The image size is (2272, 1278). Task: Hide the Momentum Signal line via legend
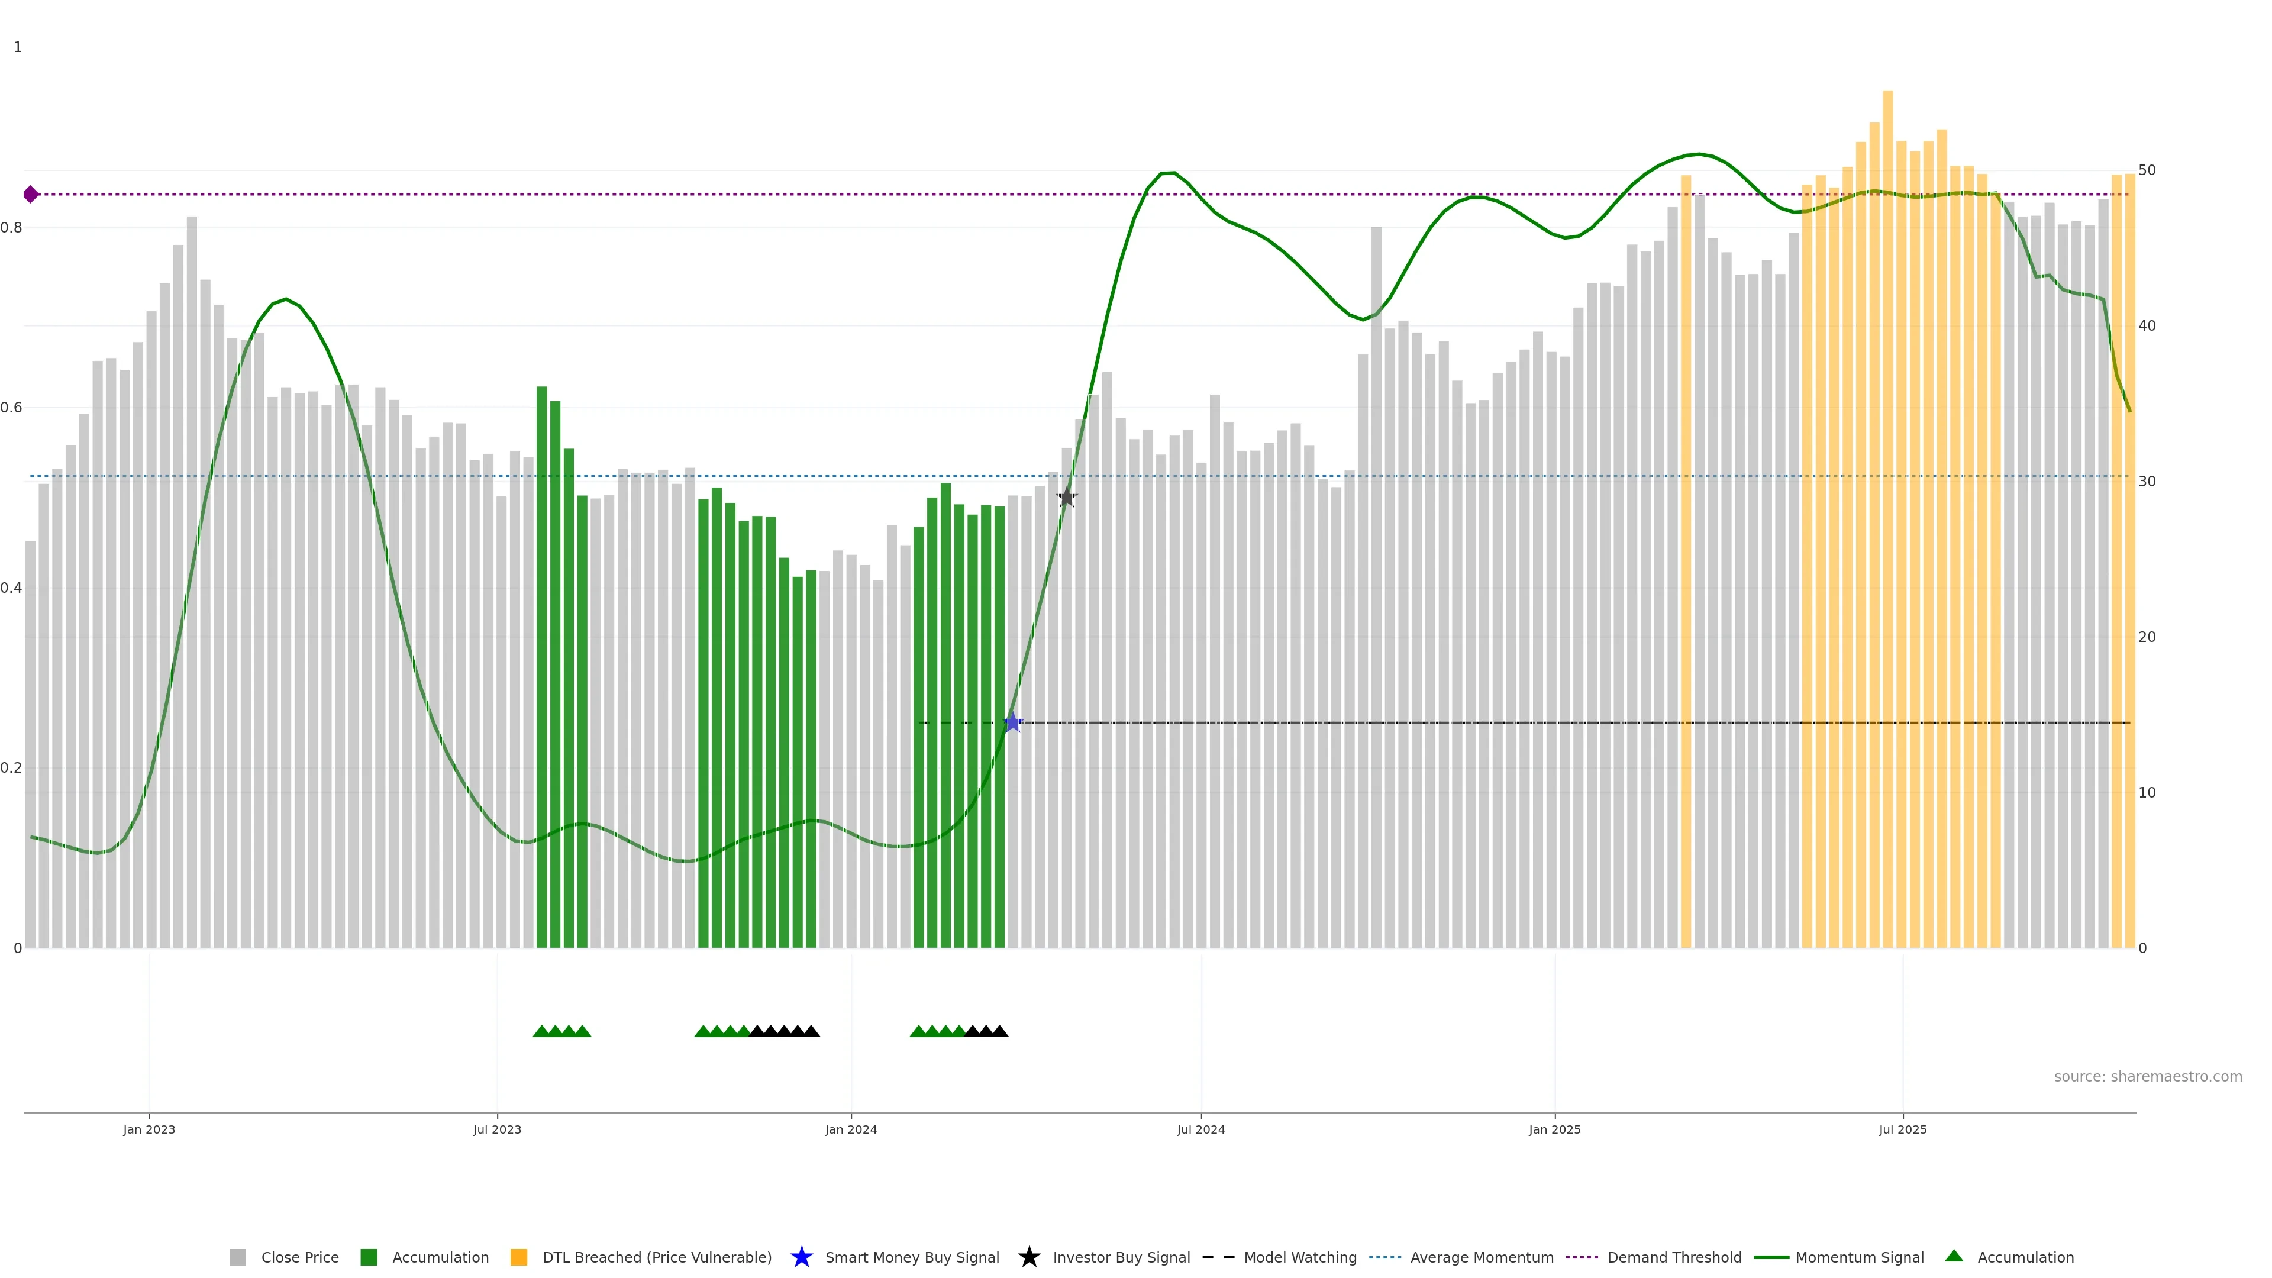pos(1859,1258)
